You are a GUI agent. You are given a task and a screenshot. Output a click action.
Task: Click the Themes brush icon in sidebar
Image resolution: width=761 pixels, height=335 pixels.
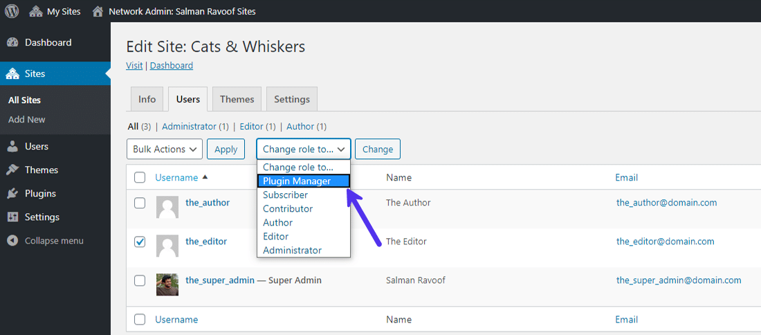click(12, 170)
